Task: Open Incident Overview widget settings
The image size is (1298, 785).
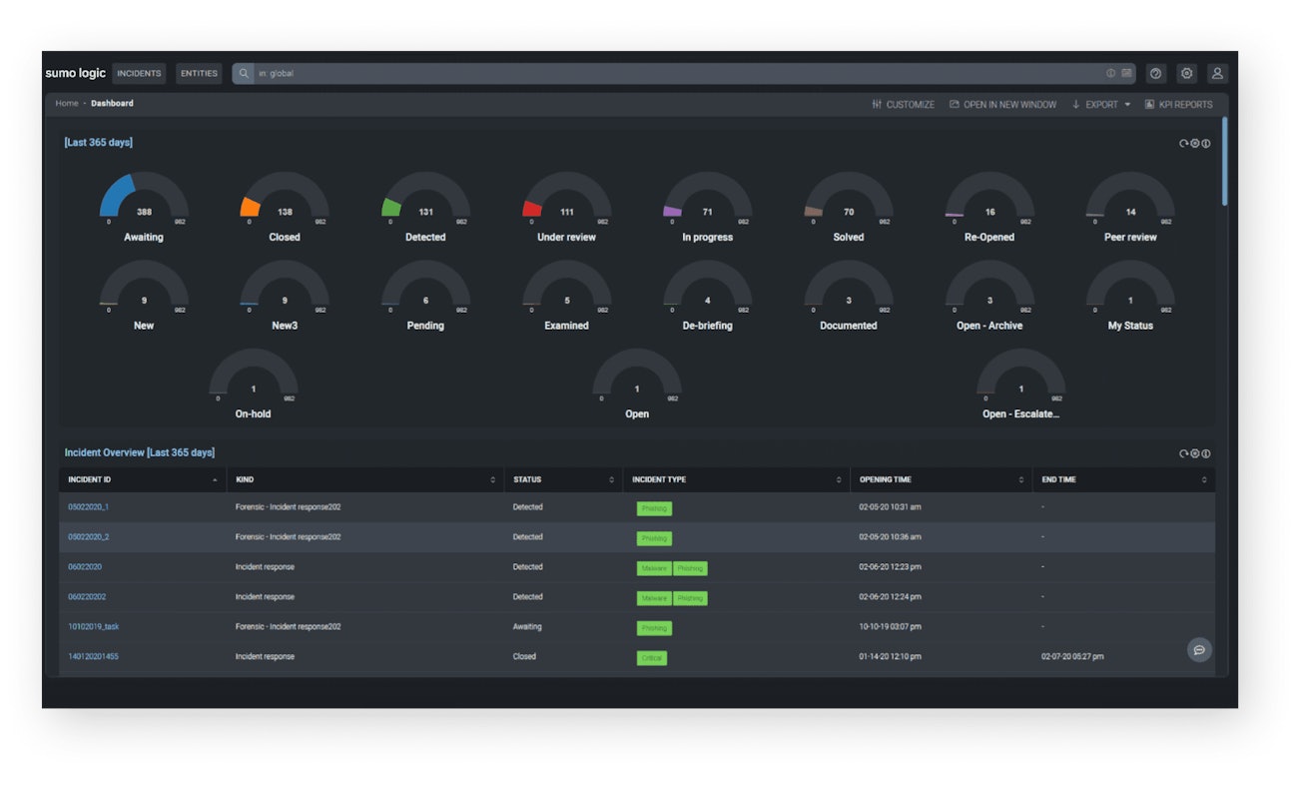Action: [x=1194, y=453]
